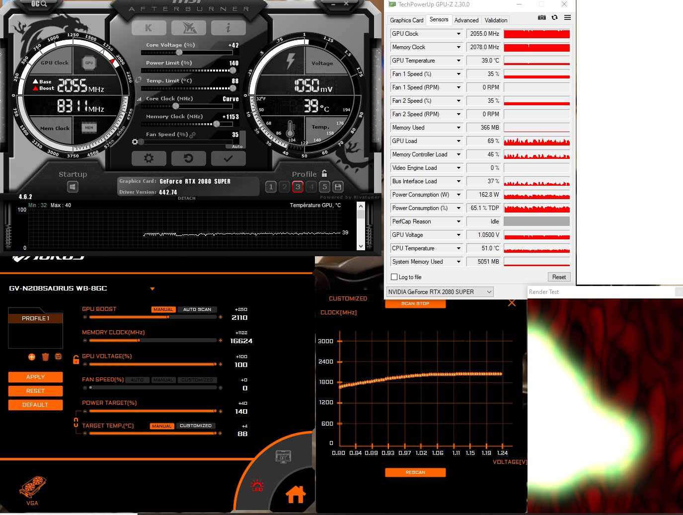
Task: Open the Memory Clock sensor dropdown in GPU-Z
Action: point(458,47)
